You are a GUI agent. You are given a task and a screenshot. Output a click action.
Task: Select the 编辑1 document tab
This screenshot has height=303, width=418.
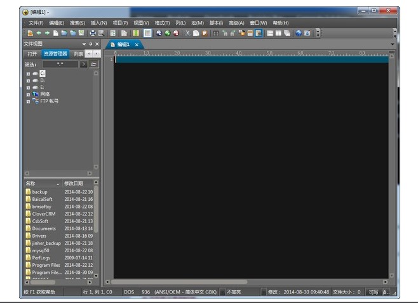(123, 44)
